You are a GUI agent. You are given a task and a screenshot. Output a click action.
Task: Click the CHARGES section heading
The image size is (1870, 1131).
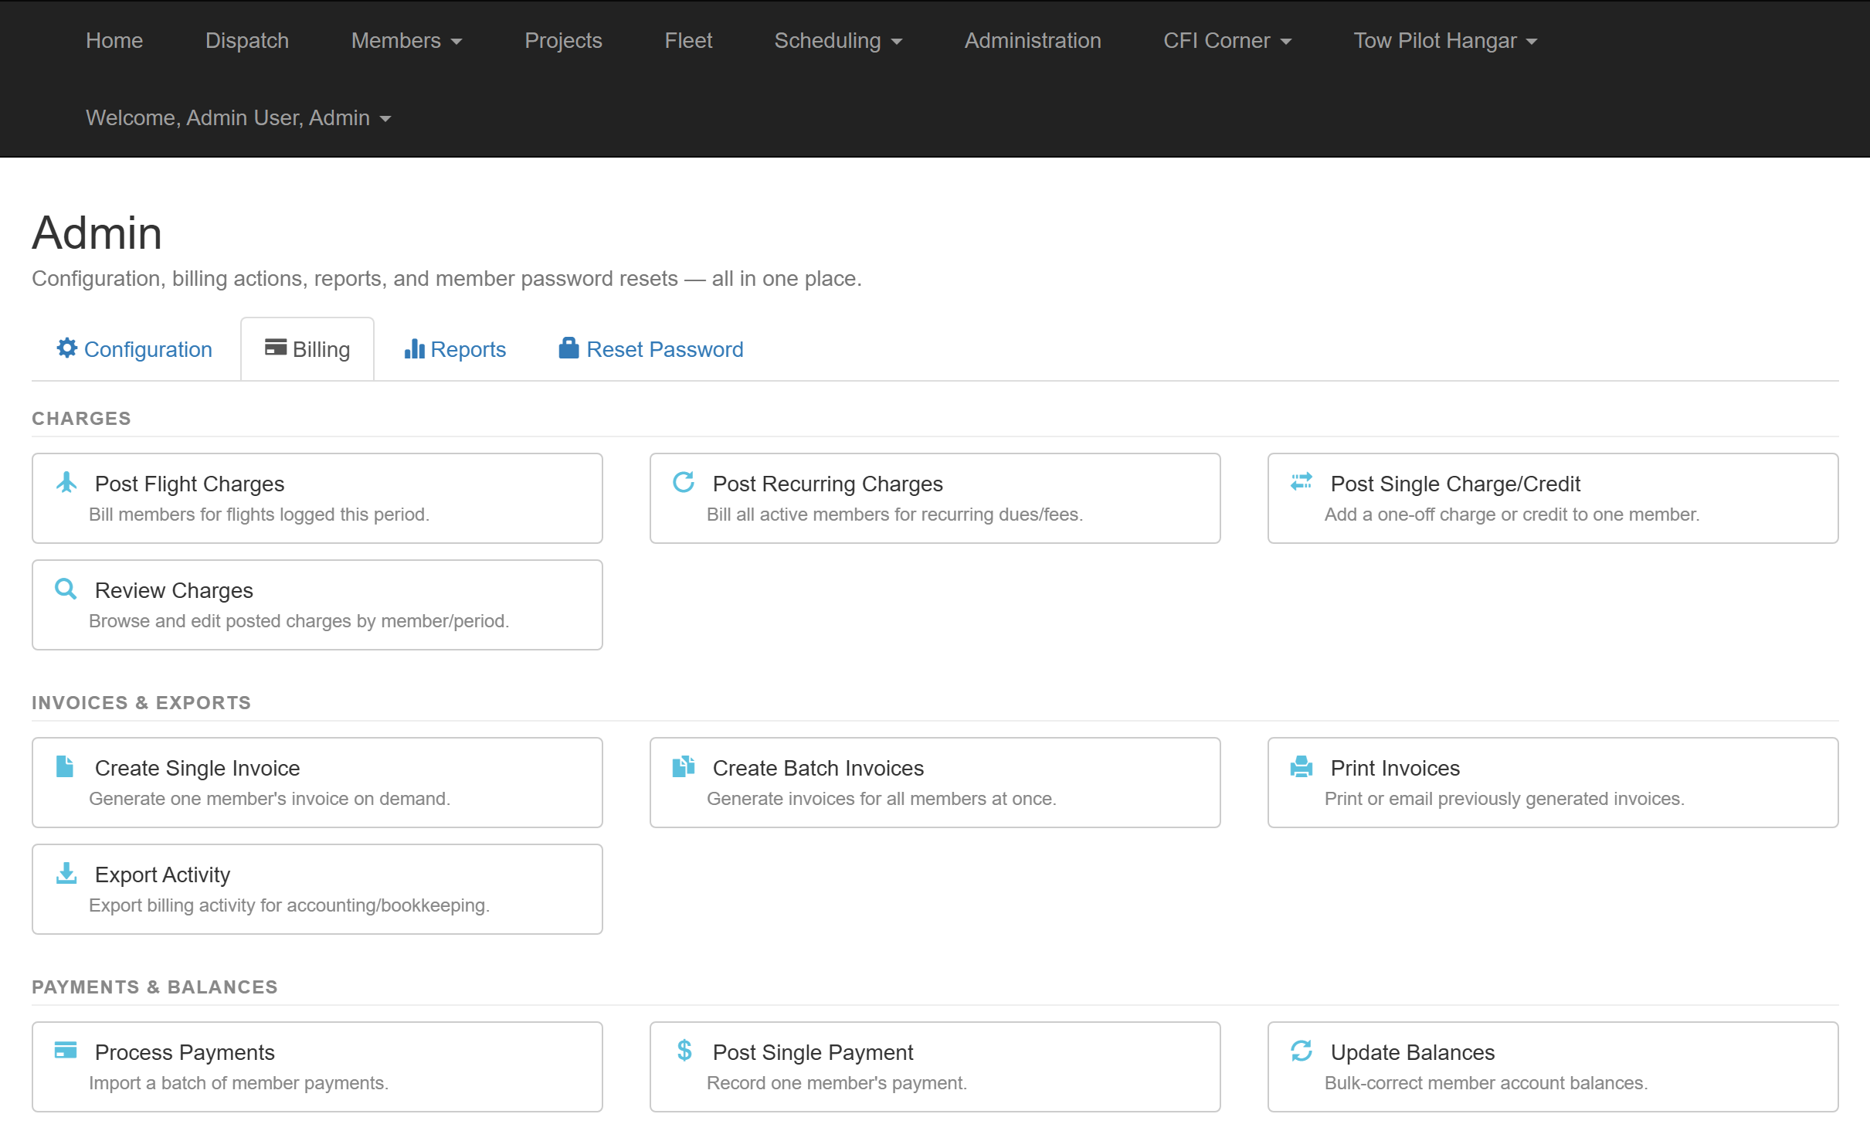81,418
